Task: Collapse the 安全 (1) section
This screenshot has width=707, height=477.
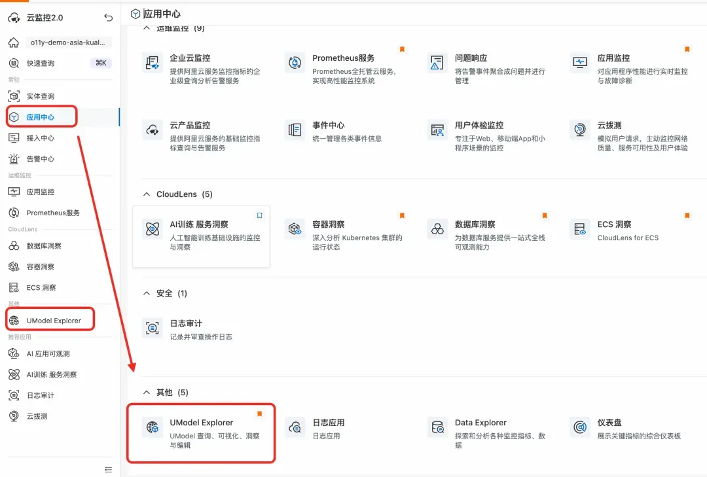Action: coord(147,294)
